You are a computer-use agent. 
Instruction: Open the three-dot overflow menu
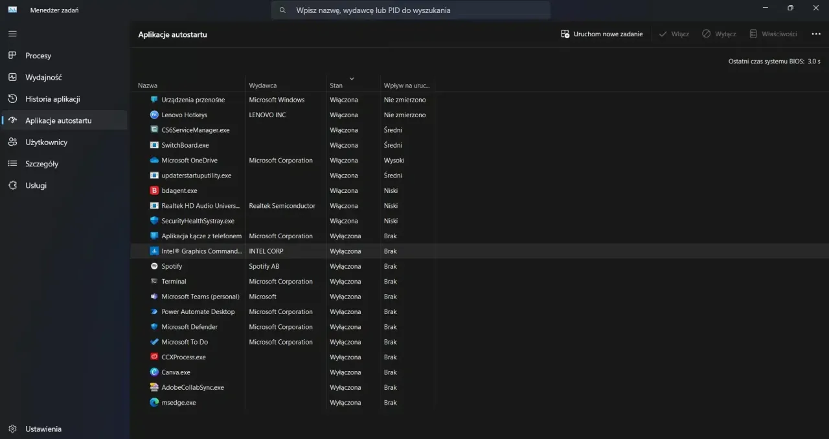(815, 34)
